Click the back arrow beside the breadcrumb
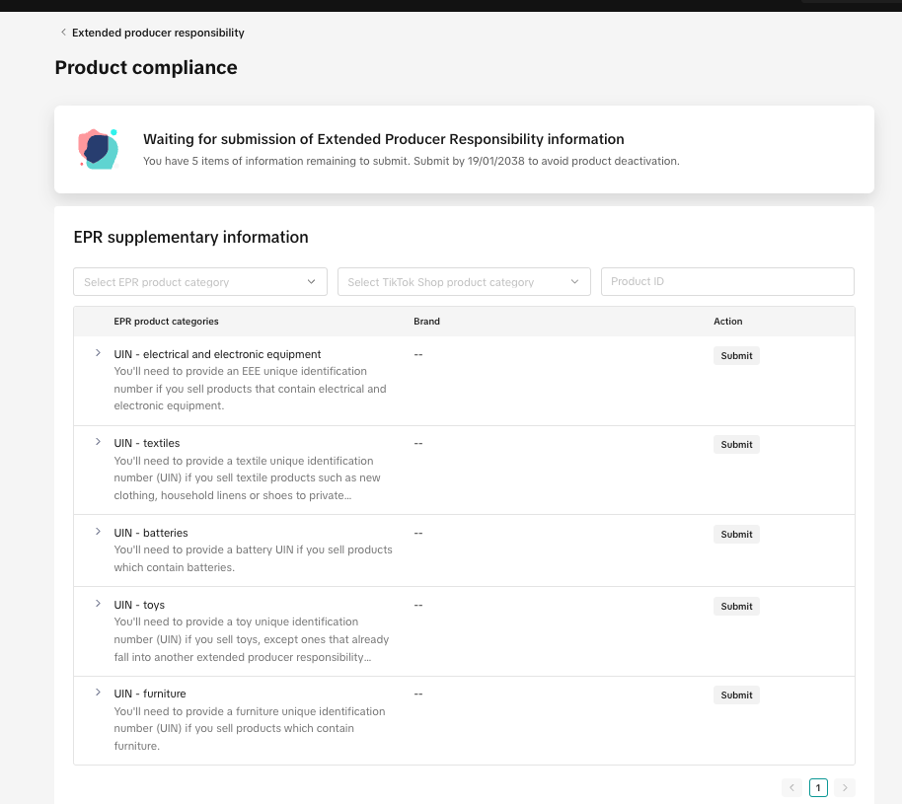Image resolution: width=902 pixels, height=804 pixels. click(x=63, y=32)
